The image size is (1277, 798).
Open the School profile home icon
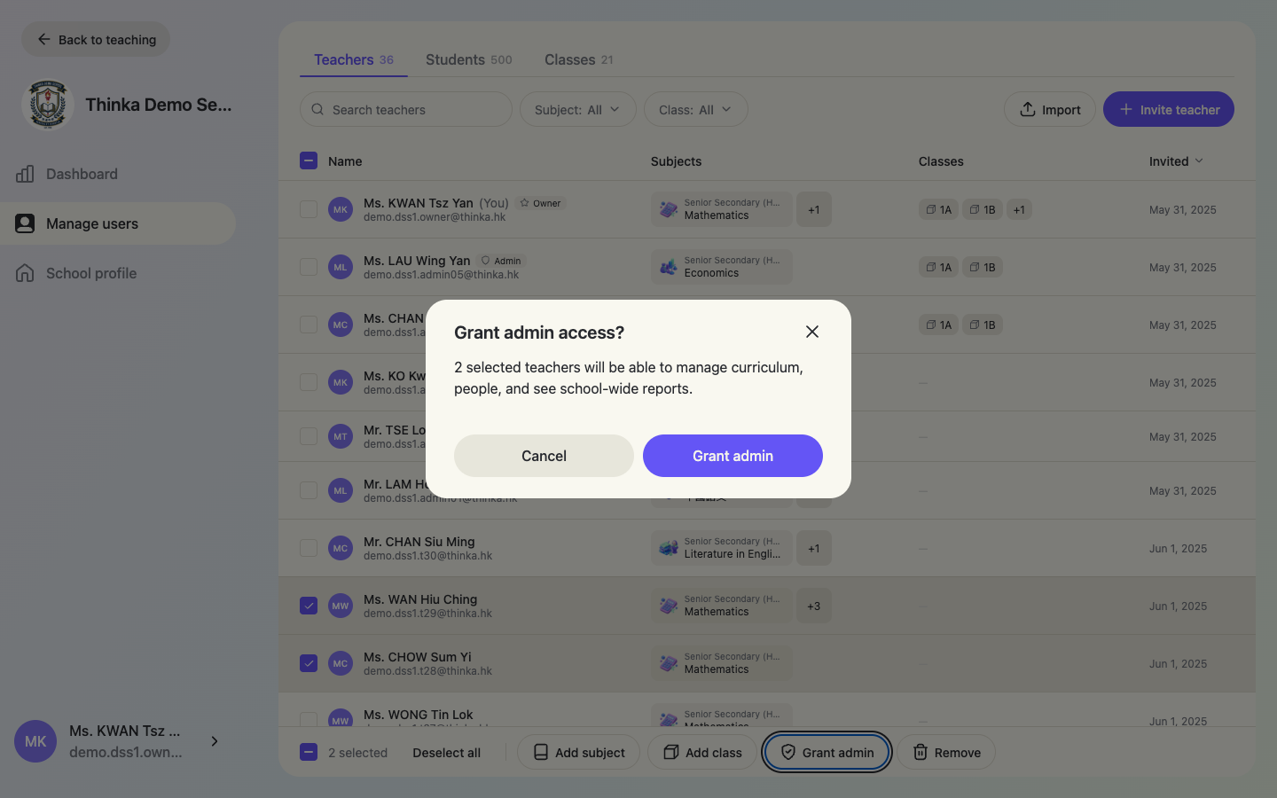(x=25, y=273)
